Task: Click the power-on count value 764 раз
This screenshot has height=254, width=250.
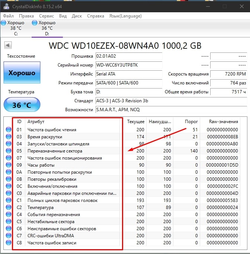Action: [x=229, y=83]
